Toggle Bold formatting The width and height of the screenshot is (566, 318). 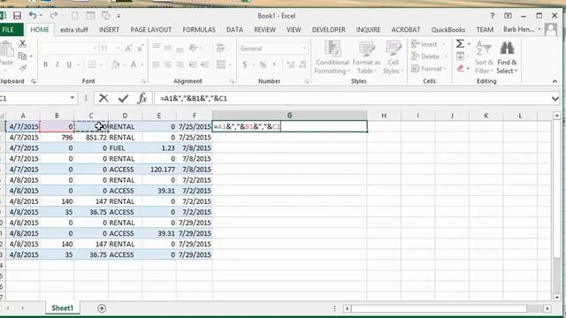click(x=45, y=64)
